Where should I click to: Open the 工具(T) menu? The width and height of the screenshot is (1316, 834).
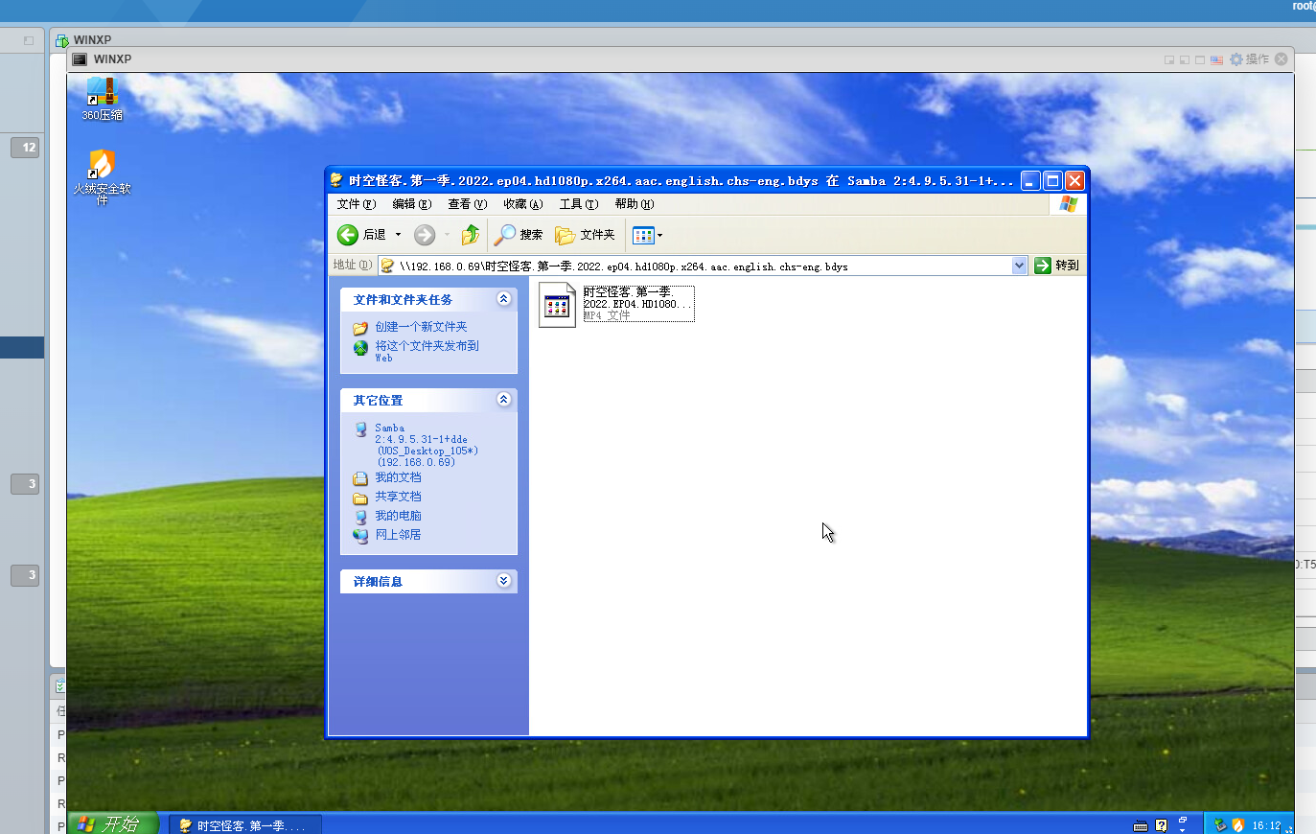click(x=578, y=204)
